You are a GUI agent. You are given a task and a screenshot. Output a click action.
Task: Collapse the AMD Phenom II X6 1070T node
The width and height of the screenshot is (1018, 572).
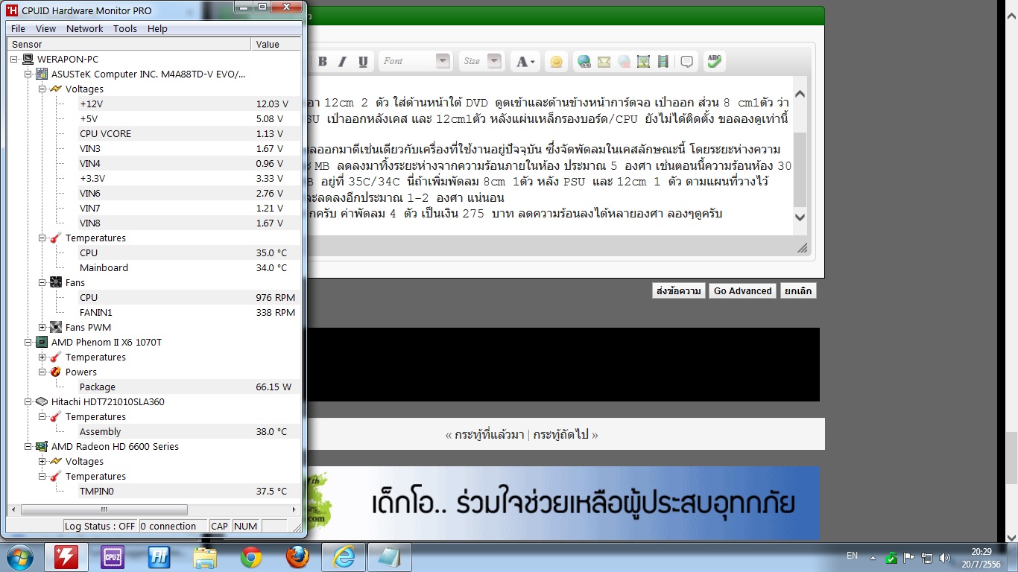tap(28, 342)
